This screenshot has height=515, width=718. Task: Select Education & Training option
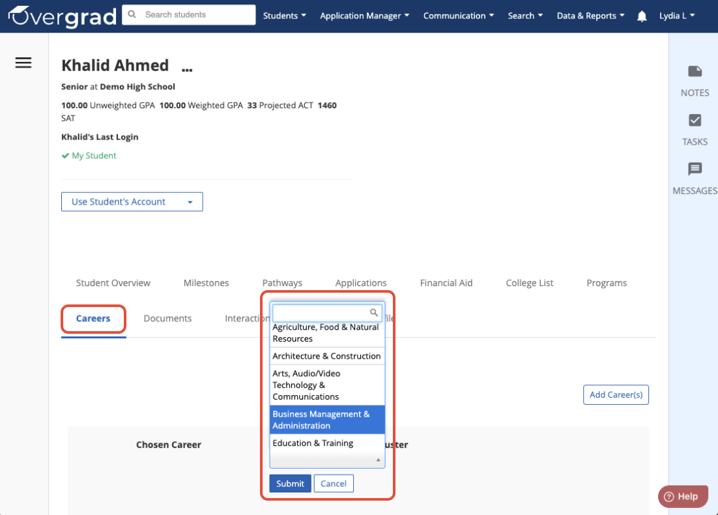click(x=327, y=443)
